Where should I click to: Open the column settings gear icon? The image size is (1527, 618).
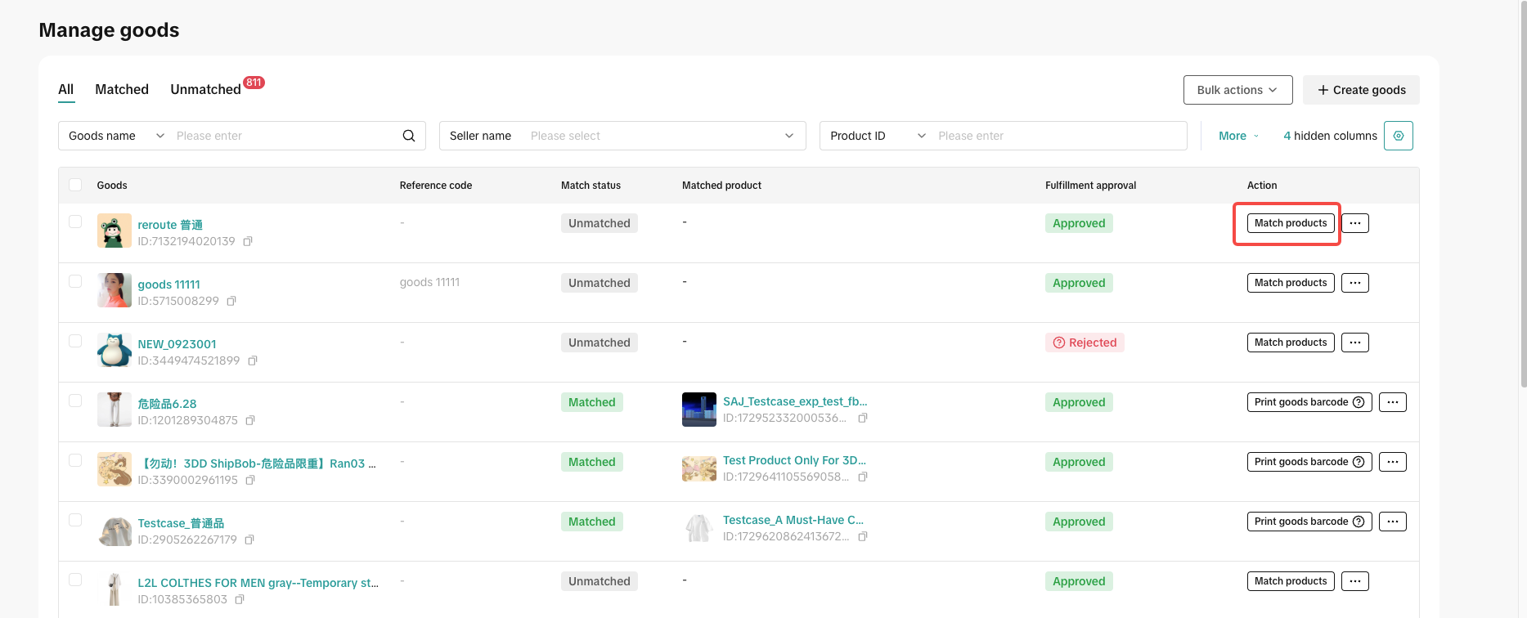coord(1398,136)
